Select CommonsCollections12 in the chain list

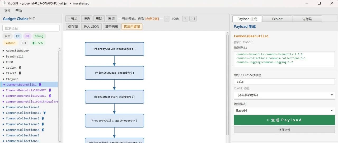29,113
